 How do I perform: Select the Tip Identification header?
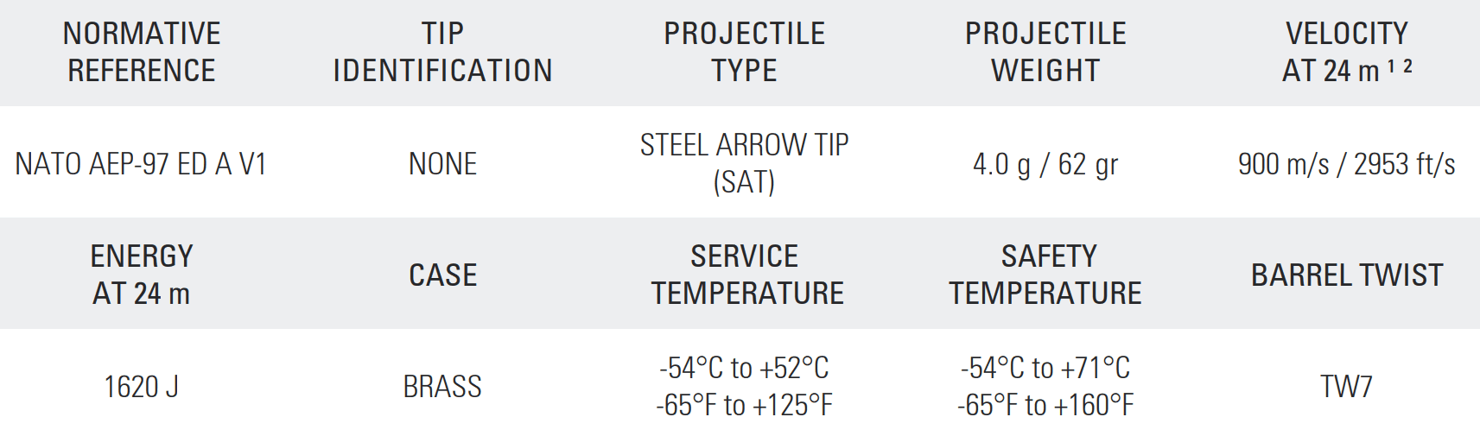pos(442,52)
